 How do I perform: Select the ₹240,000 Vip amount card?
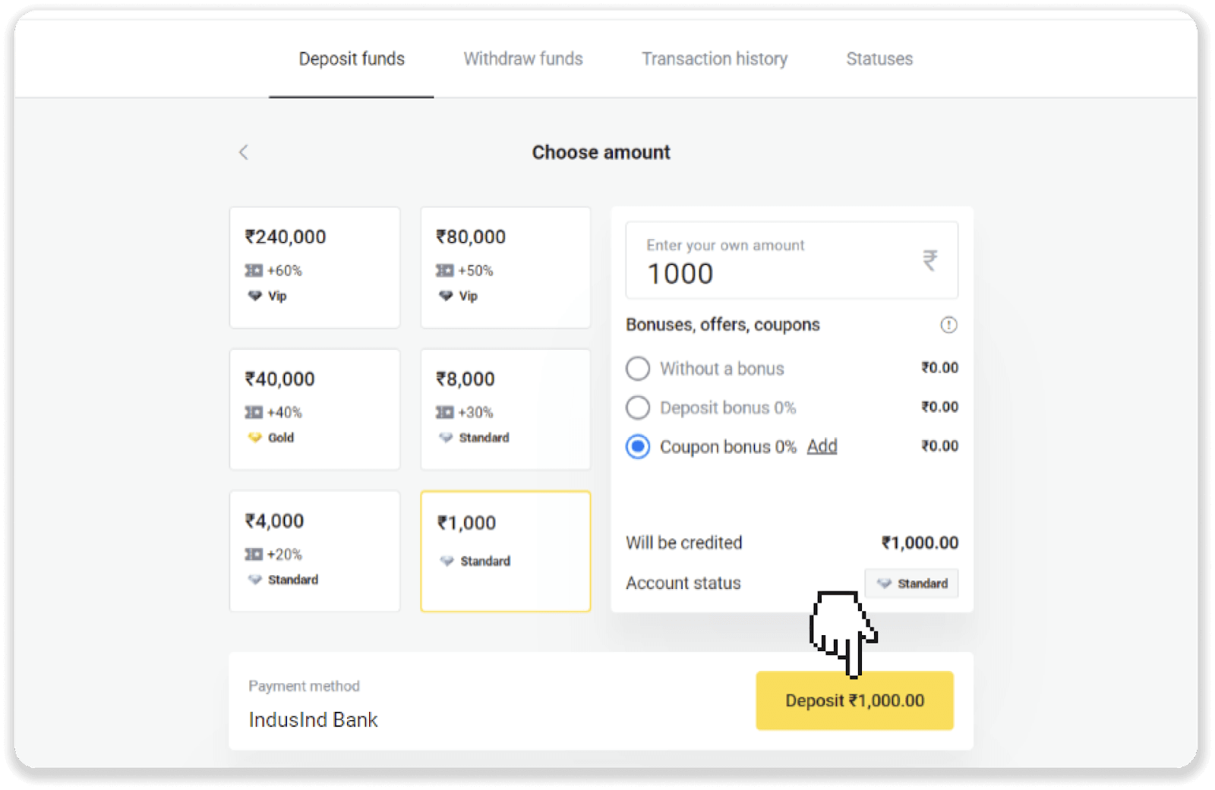coord(314,267)
